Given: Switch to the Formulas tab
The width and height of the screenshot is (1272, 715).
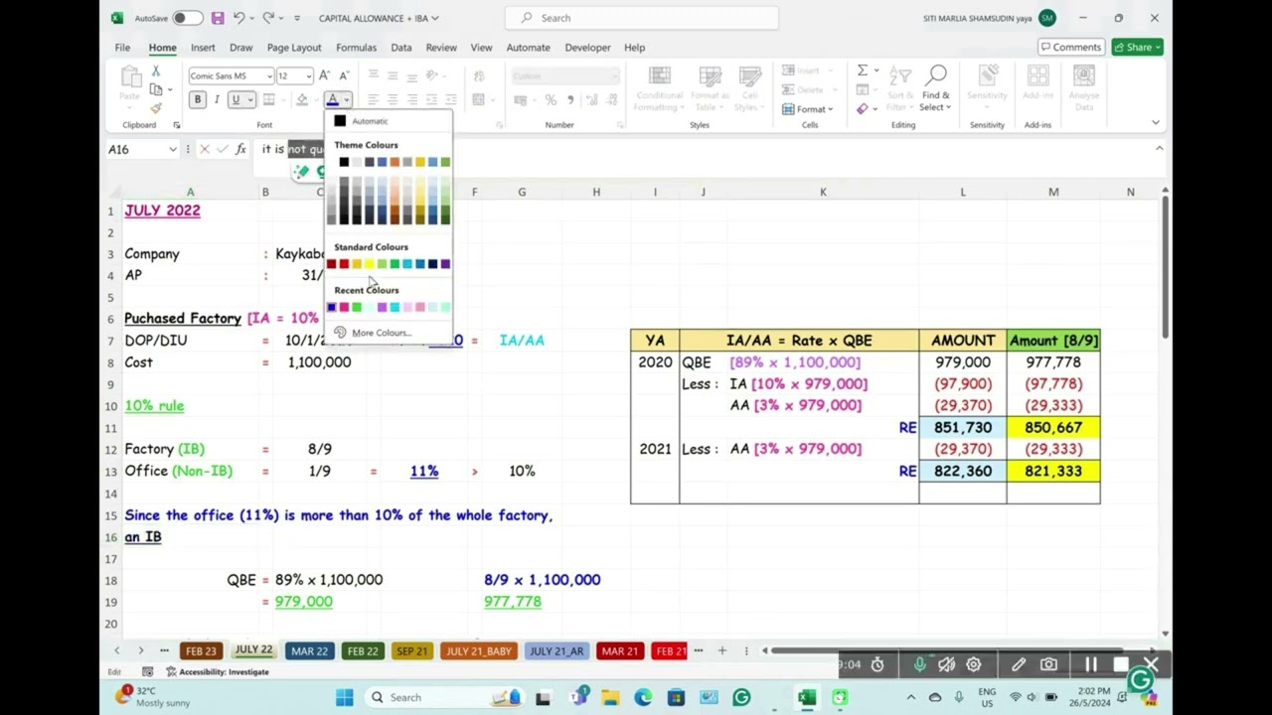Looking at the screenshot, I should tap(356, 47).
